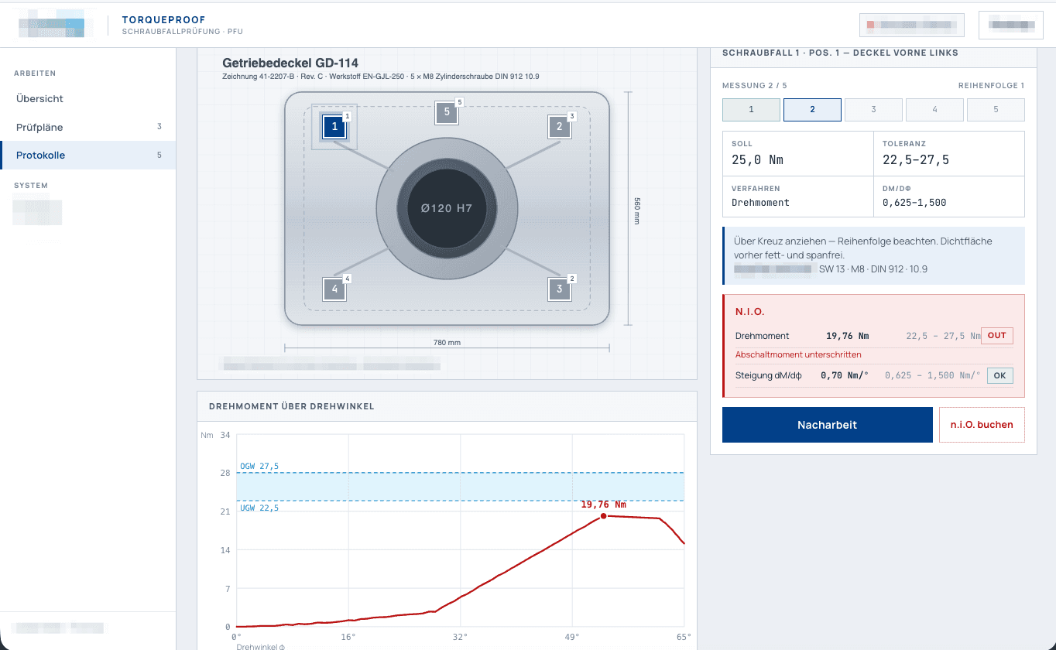Click the Toleranz value 22,5–27,5
This screenshot has height=650, width=1056.
916,160
